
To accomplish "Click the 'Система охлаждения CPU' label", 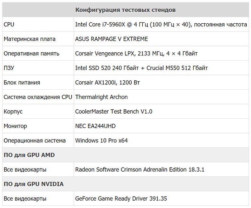I will 38,97.
